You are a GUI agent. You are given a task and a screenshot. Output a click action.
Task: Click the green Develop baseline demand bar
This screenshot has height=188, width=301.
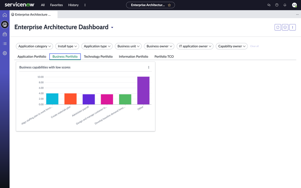click(125, 99)
